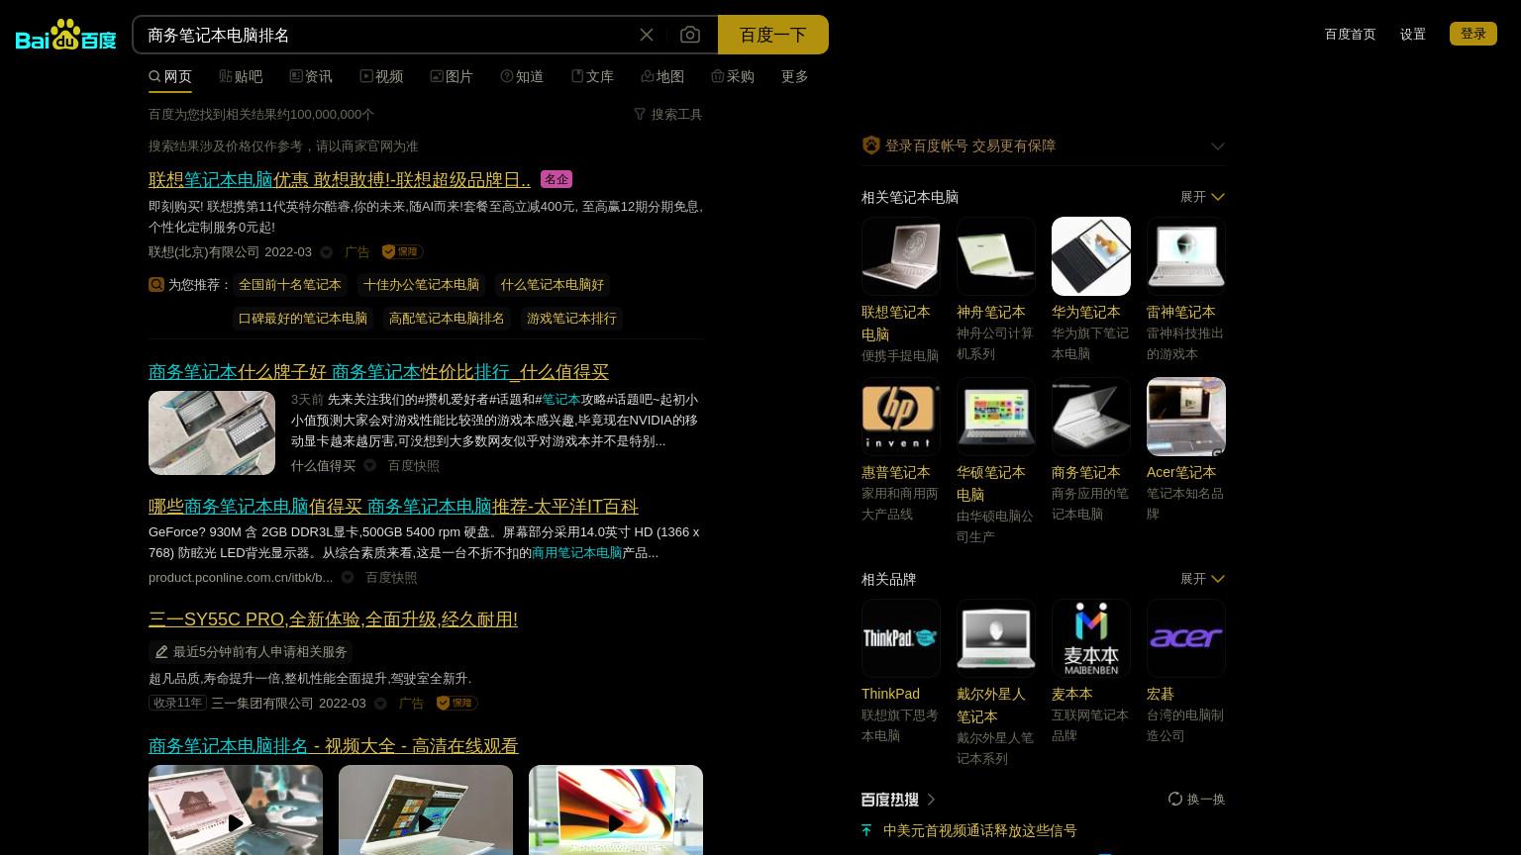Click the 保障 shield badge on Lenovo ad
Image resolution: width=1521 pixels, height=855 pixels.
point(402,251)
